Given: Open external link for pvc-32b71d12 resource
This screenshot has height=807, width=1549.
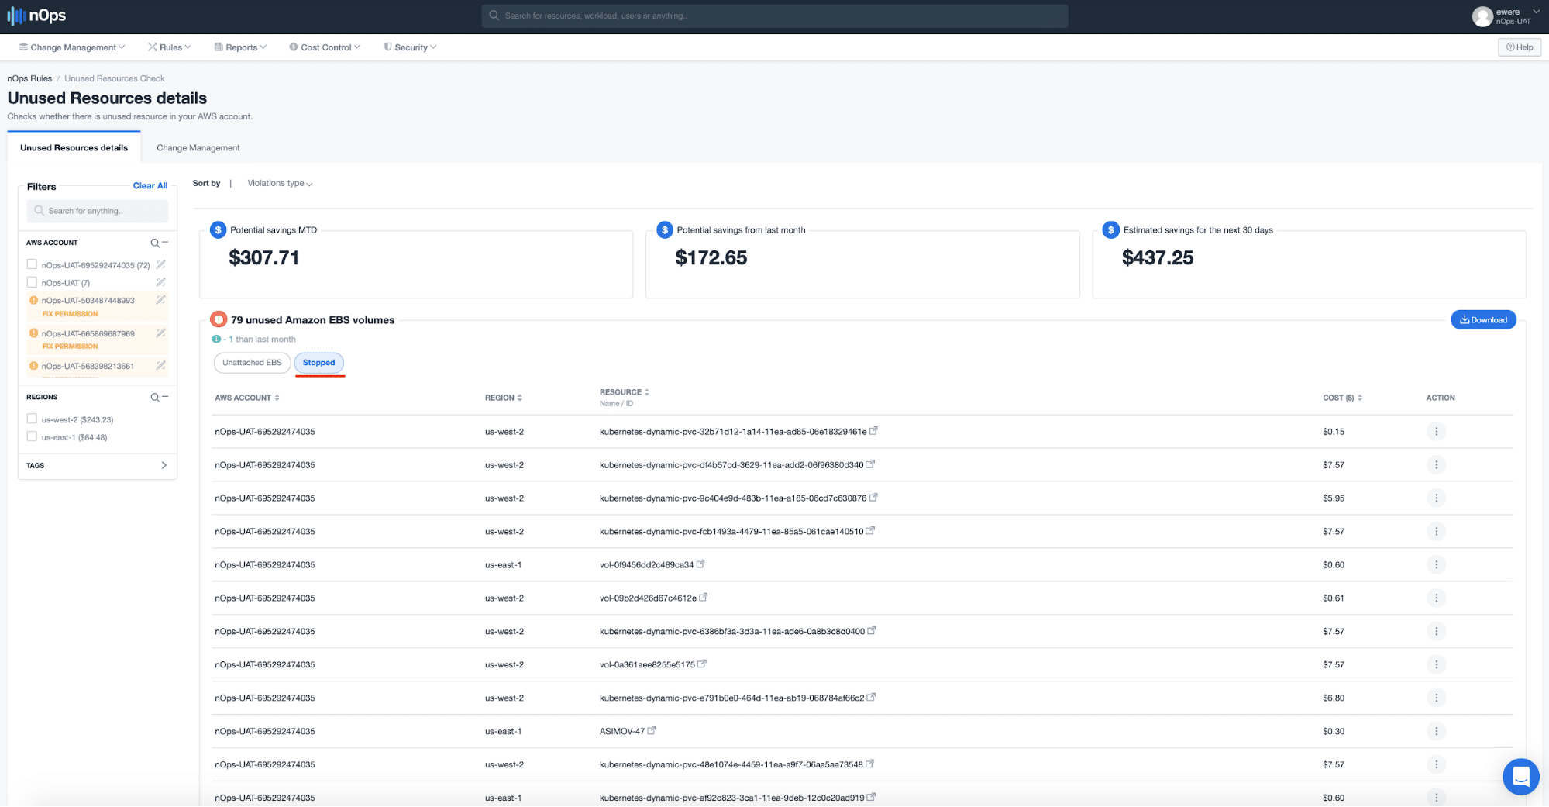Looking at the screenshot, I should click(x=873, y=431).
